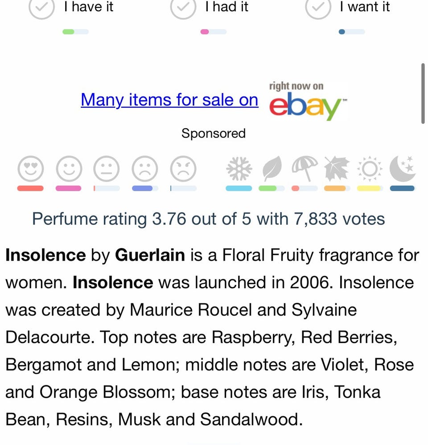Screen dimensions: 428x445
Task: Click the eBay logo
Action: pos(307,102)
